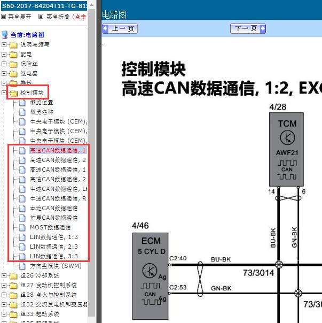Click the 菜单折叠 link
The width and height of the screenshot is (322, 323).
58,17
